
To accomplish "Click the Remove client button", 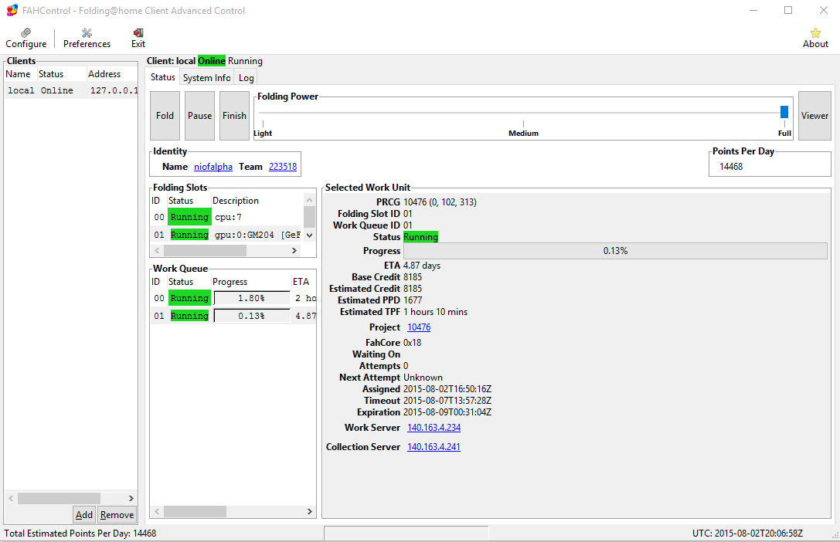I will [x=117, y=515].
